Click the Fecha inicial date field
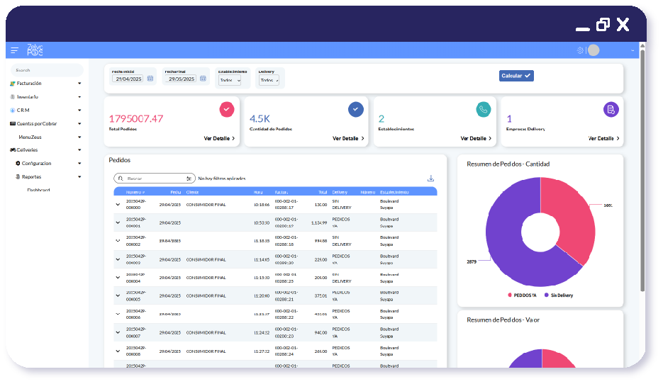Viewport: 663px width, 384px height. [x=128, y=79]
